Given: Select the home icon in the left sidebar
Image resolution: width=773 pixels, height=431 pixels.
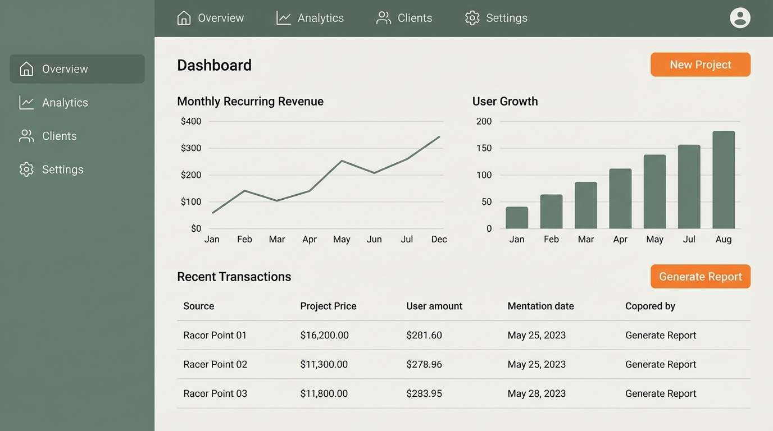Looking at the screenshot, I should pyautogui.click(x=26, y=68).
